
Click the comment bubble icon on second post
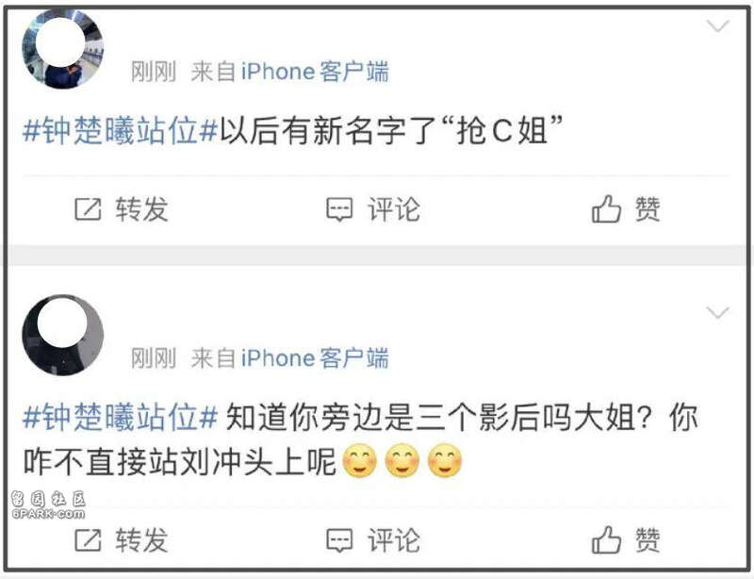(339, 540)
